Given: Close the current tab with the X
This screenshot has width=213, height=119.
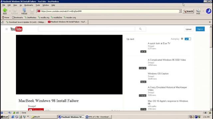Looking at the screenshot, I should click(210, 22).
